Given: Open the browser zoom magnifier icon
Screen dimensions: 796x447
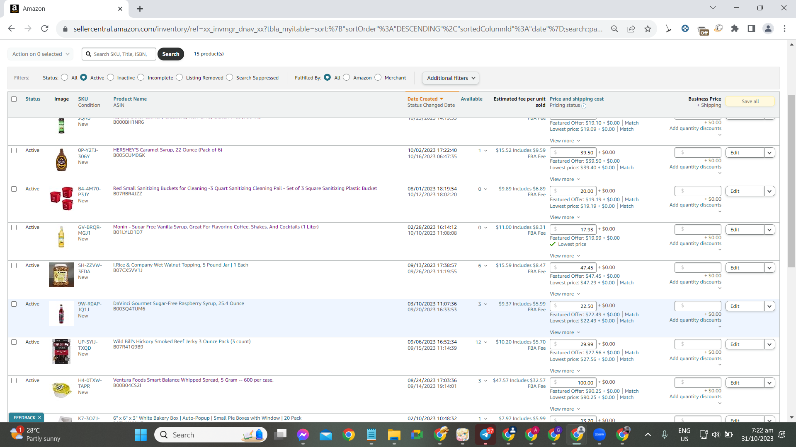Looking at the screenshot, I should 614,29.
